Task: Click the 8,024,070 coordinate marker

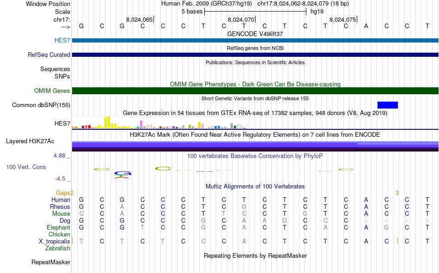Action: pos(241,19)
